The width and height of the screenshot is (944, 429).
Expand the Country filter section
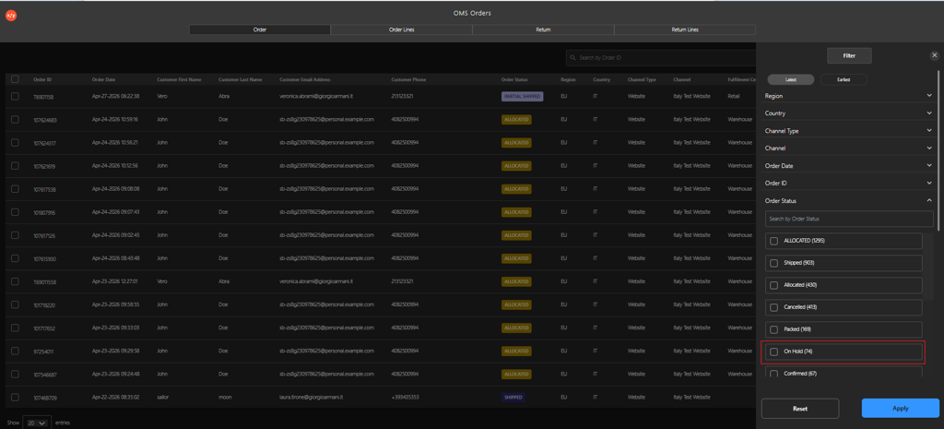pos(849,113)
